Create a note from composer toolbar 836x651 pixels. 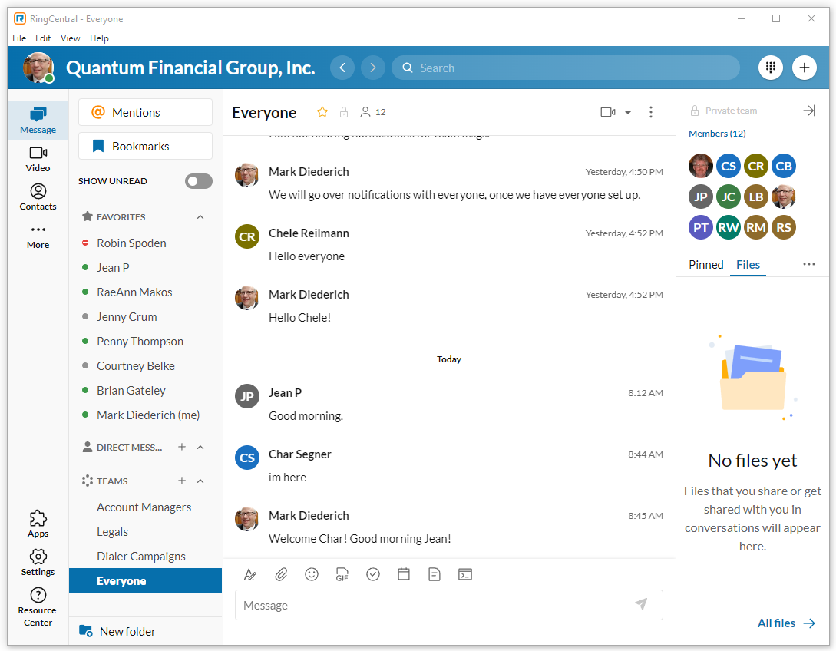coord(435,574)
